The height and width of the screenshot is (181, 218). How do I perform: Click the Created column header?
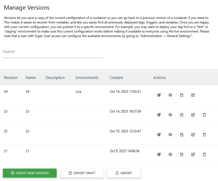116,78
